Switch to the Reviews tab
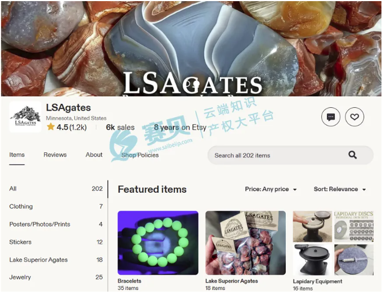The image size is (382, 295). (55, 155)
